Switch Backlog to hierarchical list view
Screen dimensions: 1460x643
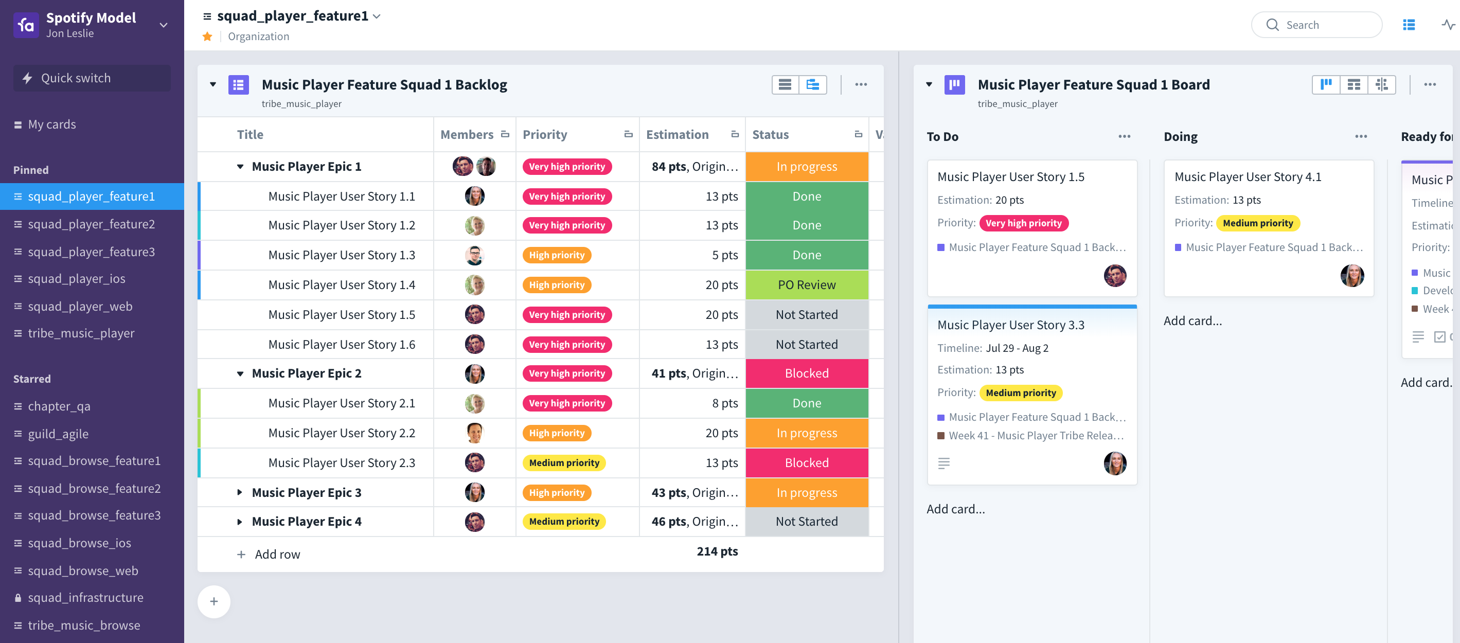pyautogui.click(x=812, y=84)
